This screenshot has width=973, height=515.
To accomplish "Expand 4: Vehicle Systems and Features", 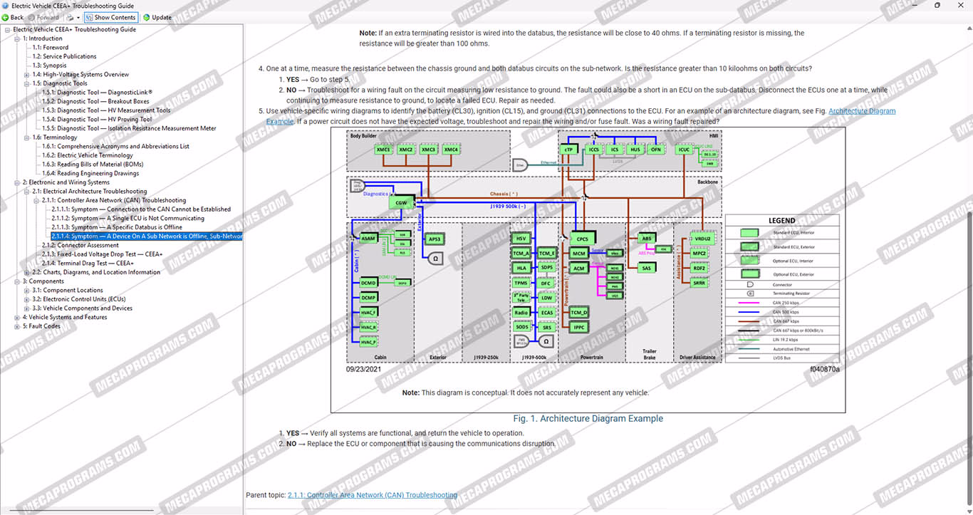I will [17, 317].
